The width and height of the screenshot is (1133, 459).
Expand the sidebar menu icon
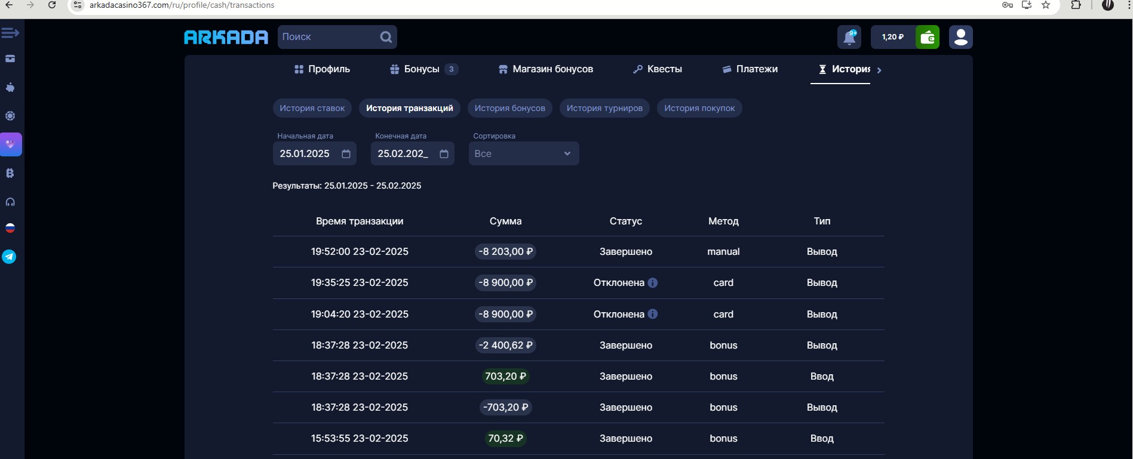click(10, 33)
